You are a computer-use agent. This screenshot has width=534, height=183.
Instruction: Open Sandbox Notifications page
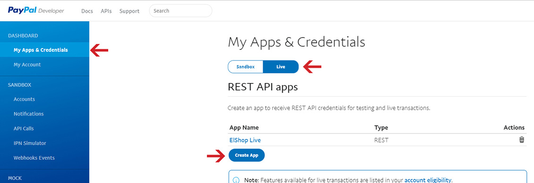44,114
